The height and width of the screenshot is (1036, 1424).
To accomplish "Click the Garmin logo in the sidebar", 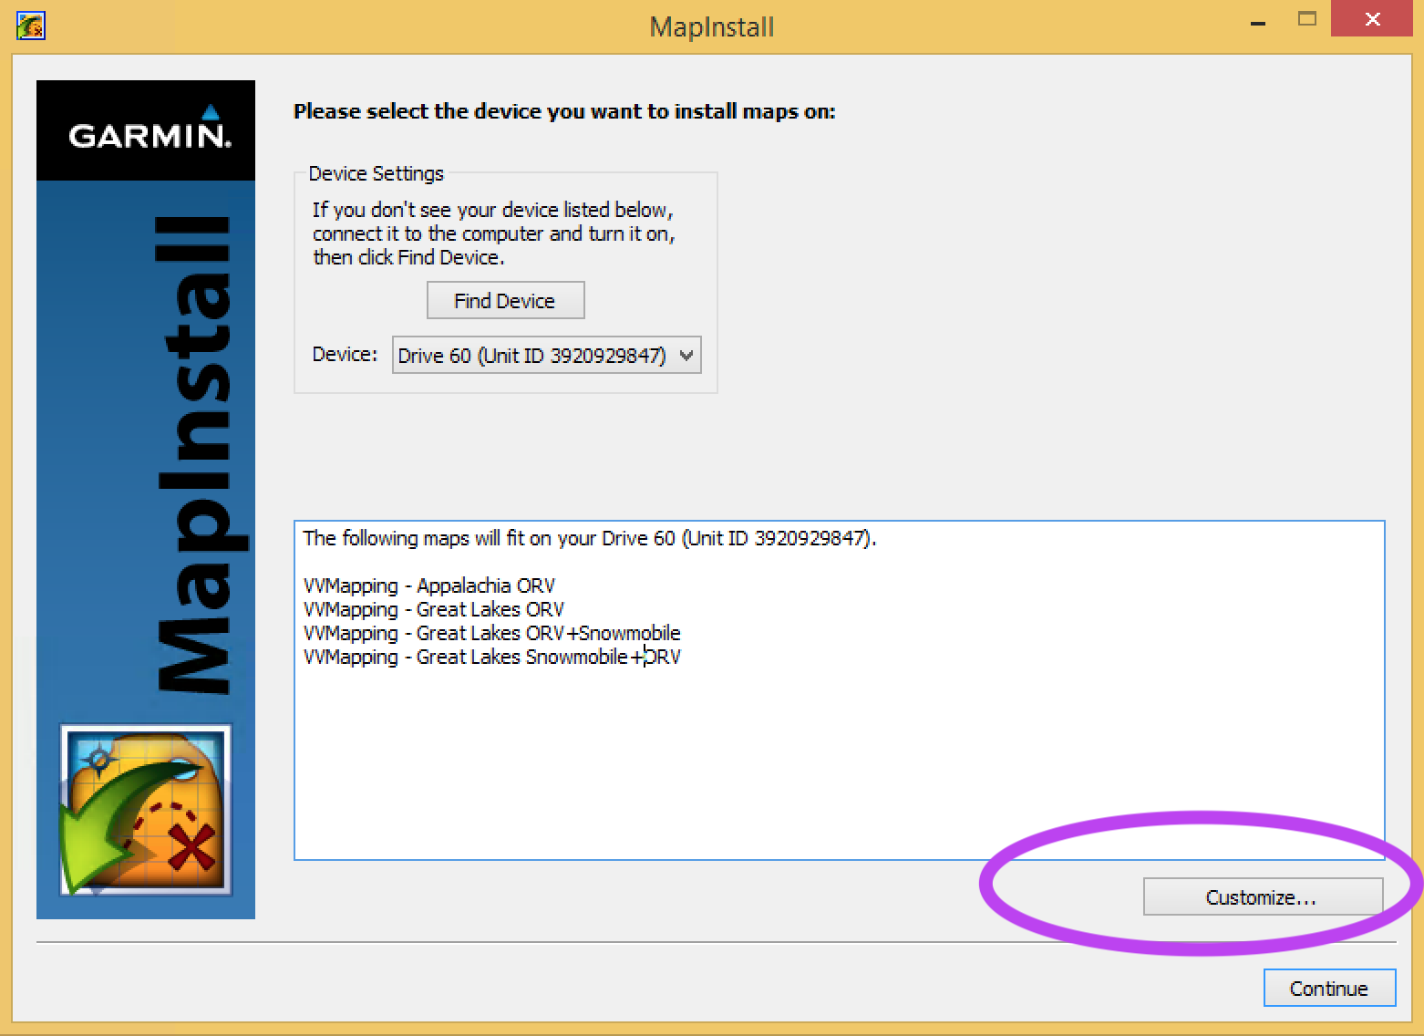I will pyautogui.click(x=149, y=129).
